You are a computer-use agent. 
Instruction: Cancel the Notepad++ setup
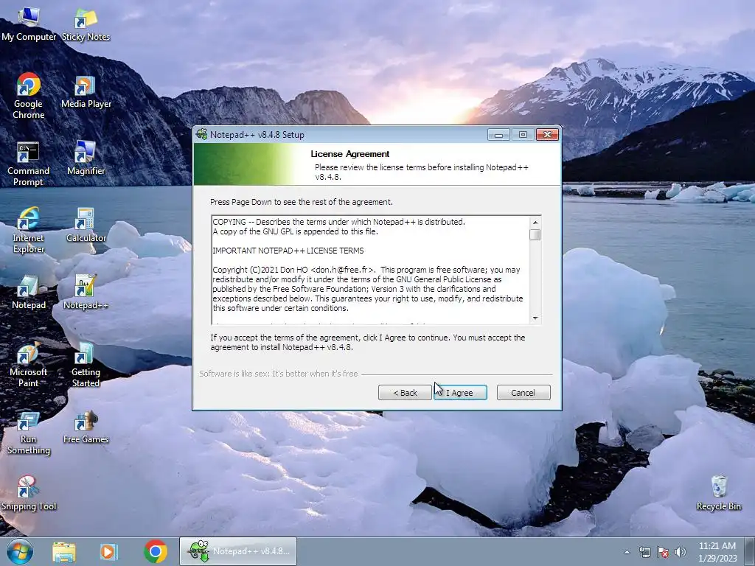click(523, 393)
